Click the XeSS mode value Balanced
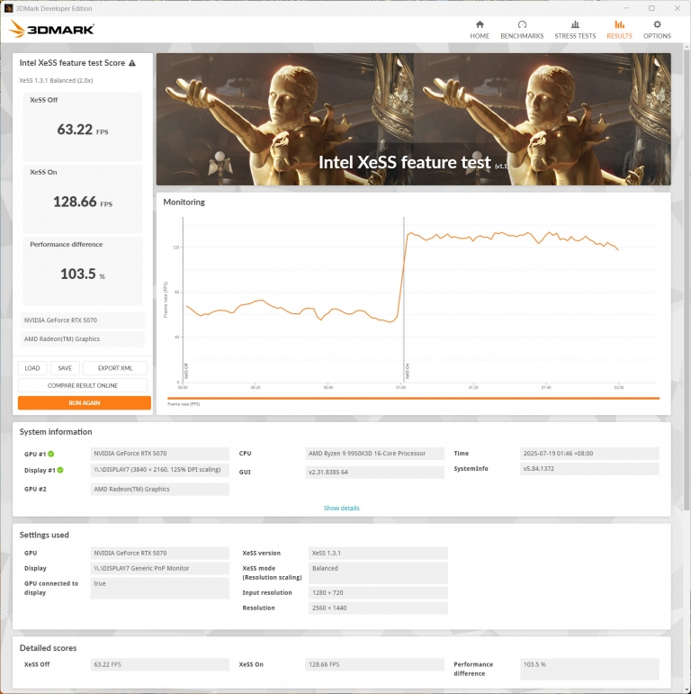Image resolution: width=691 pixels, height=694 pixels. click(x=378, y=572)
